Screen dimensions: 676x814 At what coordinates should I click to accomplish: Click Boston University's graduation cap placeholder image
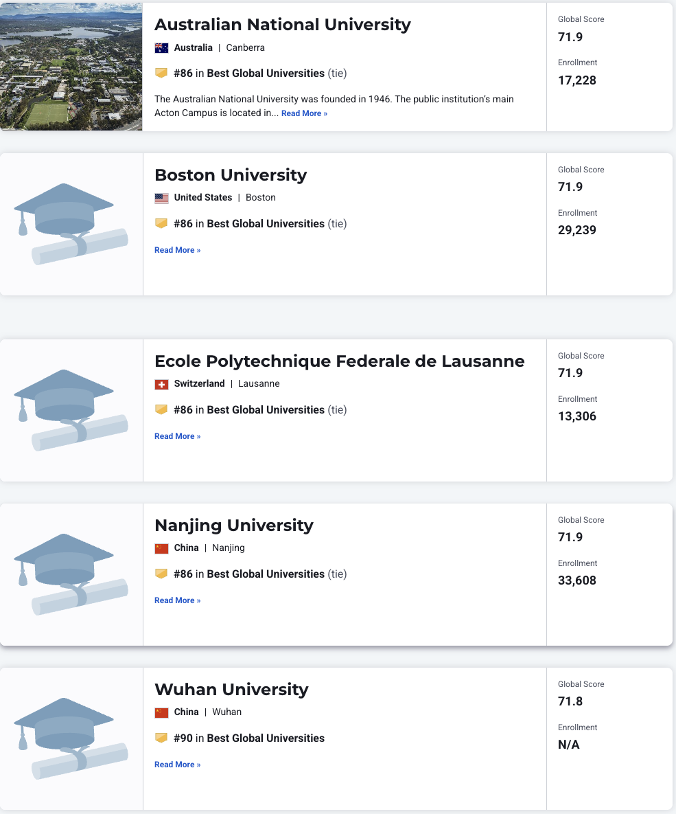pos(71,224)
